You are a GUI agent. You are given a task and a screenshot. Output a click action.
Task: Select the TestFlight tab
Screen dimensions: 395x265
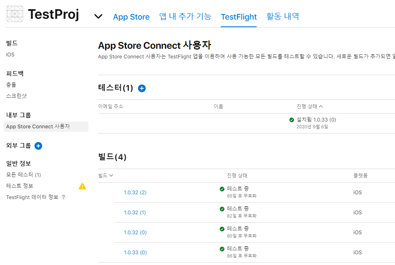239,17
